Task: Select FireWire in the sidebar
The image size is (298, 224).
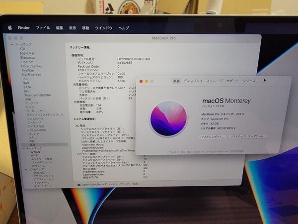Action: coord(28,70)
